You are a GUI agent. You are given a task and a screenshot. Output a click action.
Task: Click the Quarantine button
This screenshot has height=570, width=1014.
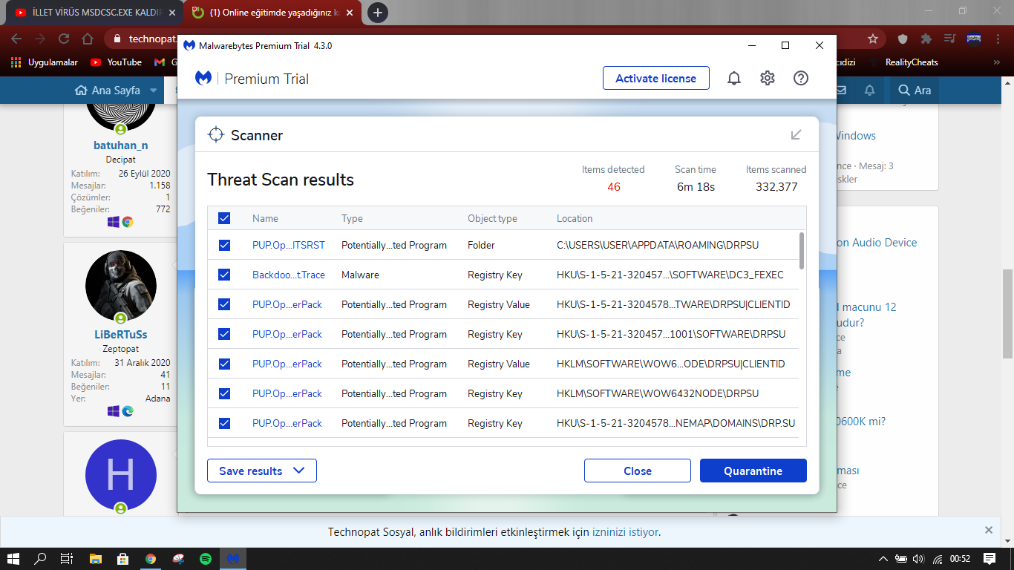coord(753,471)
